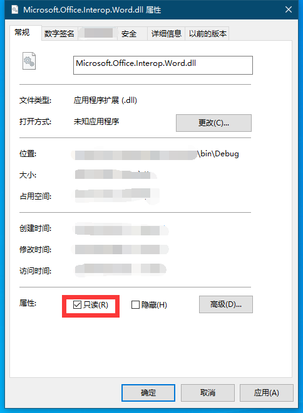Close the properties dialog with X
The width and height of the screenshot is (303, 413).
[x=288, y=10]
